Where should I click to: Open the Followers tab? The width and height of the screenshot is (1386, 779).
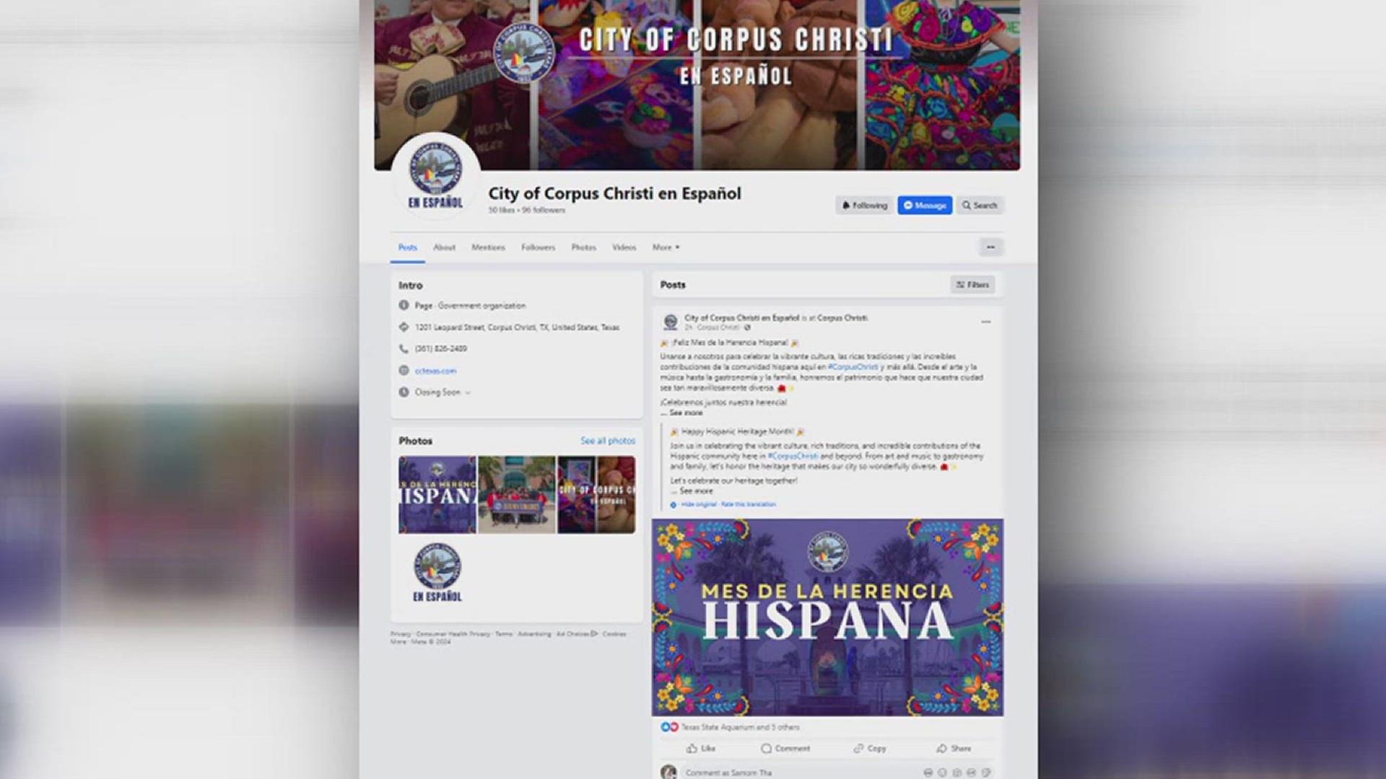click(x=538, y=247)
